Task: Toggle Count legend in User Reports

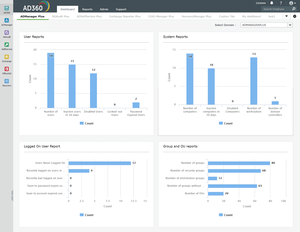Action: [x=87, y=124]
